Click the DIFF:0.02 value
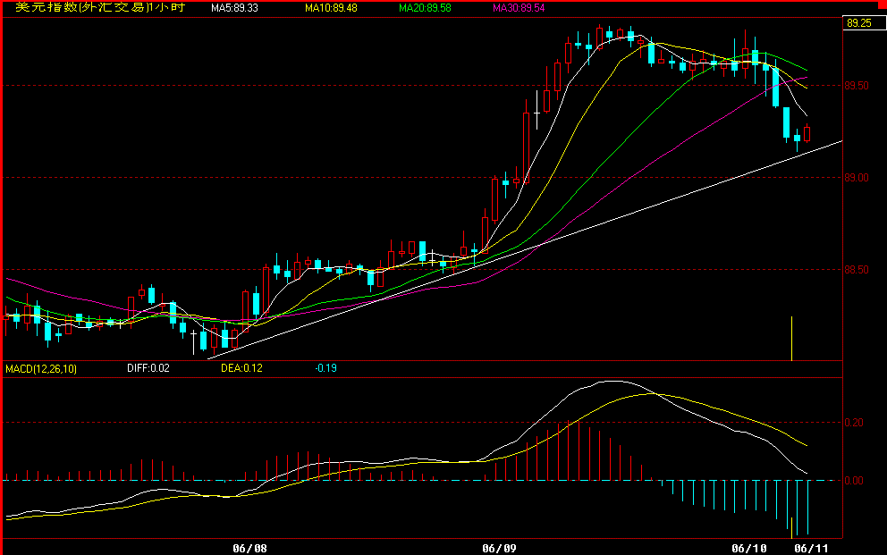This screenshot has height=555, width=887. point(148,368)
